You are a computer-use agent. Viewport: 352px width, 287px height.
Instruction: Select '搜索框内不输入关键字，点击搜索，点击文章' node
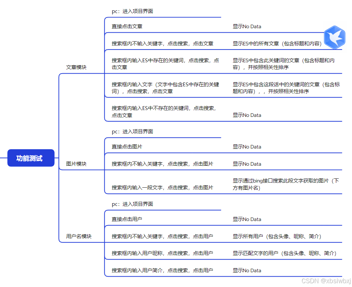tap(162, 43)
